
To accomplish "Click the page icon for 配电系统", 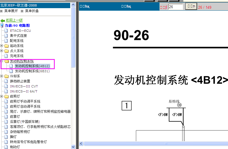I will 6,41.
